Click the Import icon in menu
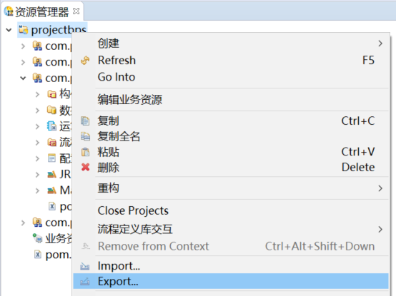The image size is (396, 296). click(x=85, y=266)
